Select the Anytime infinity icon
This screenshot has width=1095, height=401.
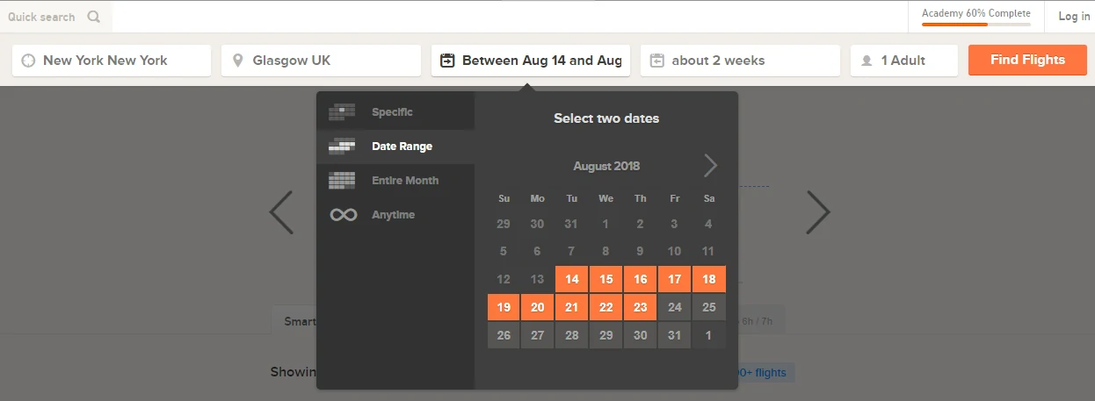click(343, 215)
